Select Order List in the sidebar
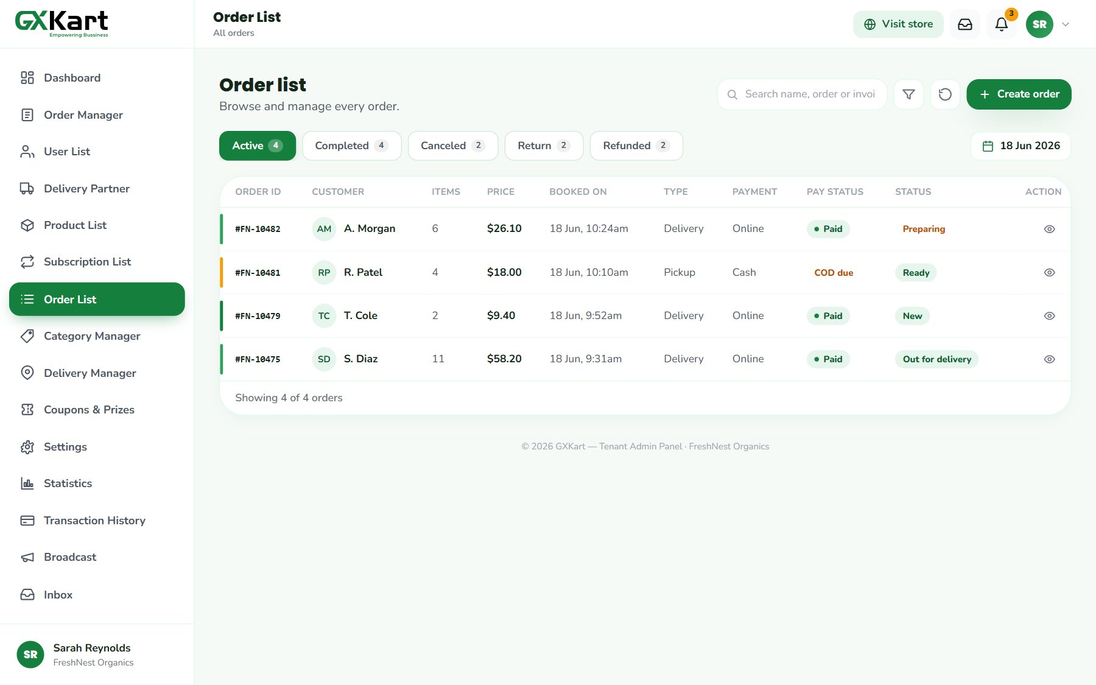 pyautogui.click(x=97, y=299)
